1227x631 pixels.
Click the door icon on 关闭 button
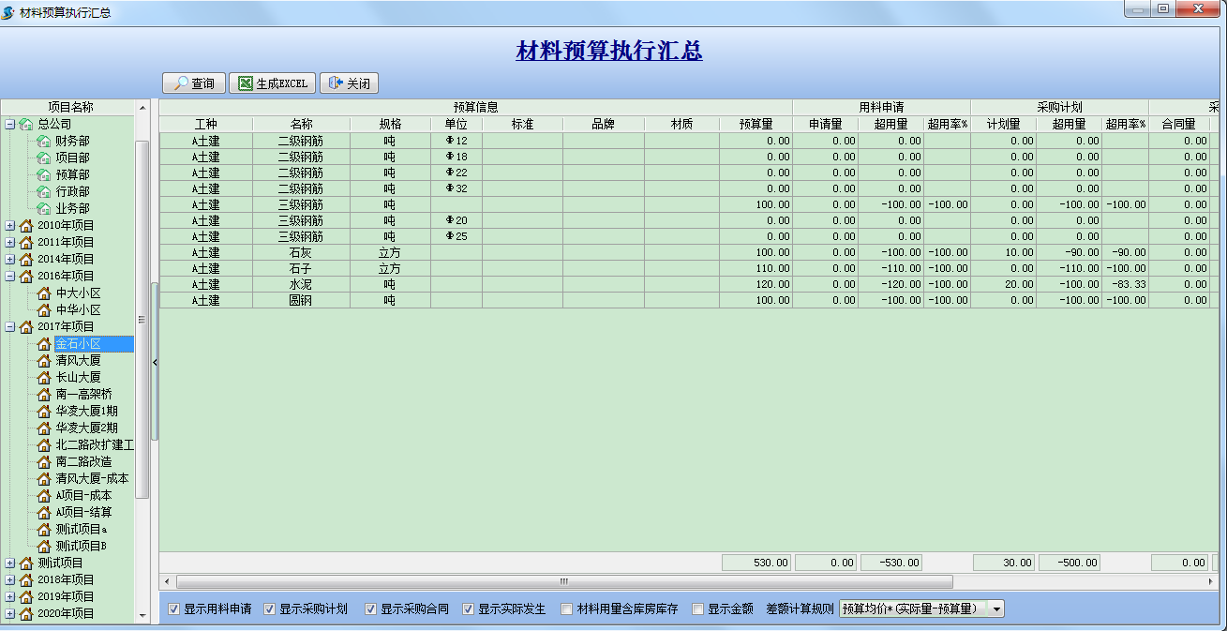pyautogui.click(x=334, y=83)
